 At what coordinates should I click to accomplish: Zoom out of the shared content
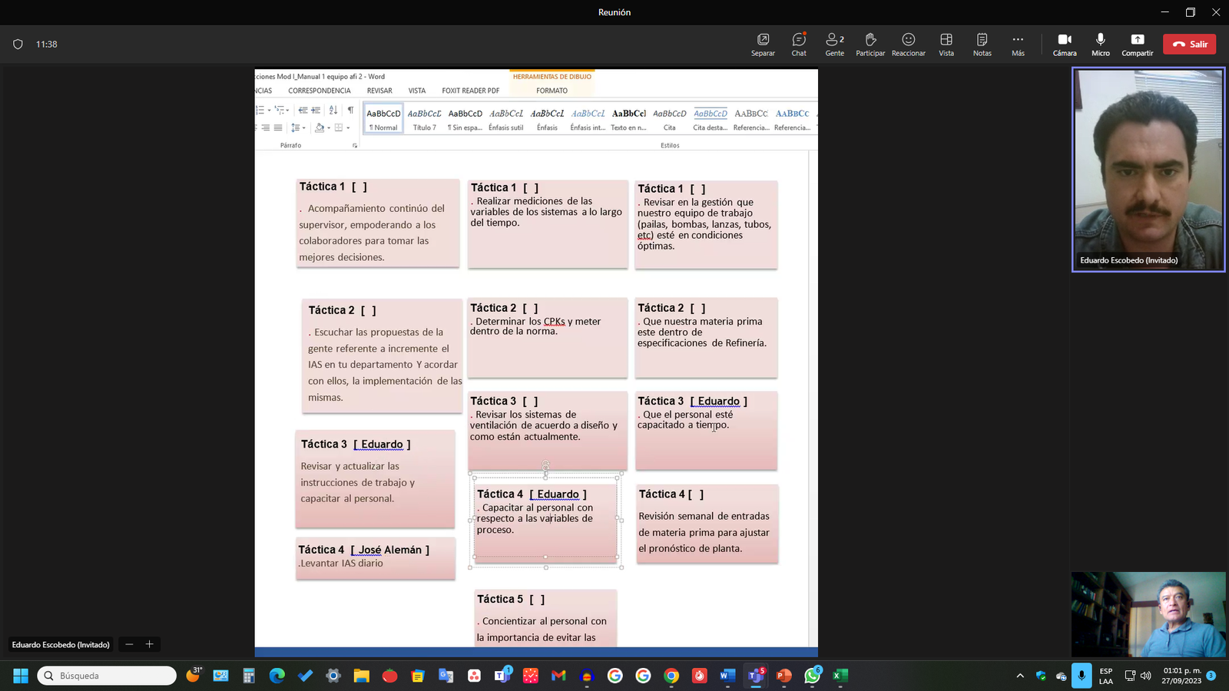(129, 644)
